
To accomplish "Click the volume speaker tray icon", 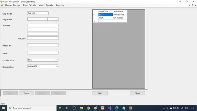I will (178, 108).
